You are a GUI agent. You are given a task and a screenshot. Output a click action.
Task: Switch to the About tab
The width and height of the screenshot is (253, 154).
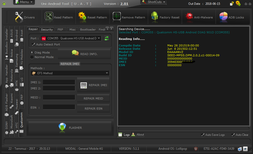pyautogui.click(x=138, y=135)
